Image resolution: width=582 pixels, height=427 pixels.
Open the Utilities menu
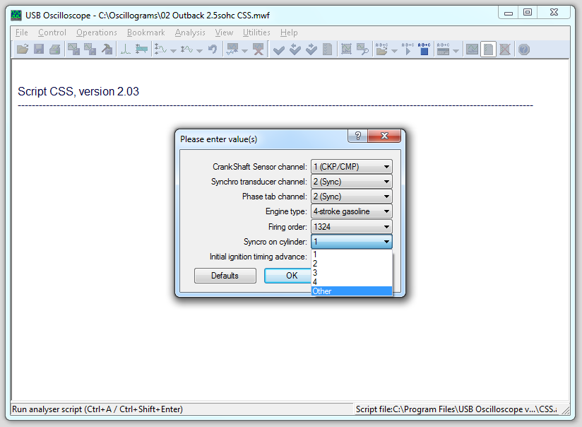point(256,33)
